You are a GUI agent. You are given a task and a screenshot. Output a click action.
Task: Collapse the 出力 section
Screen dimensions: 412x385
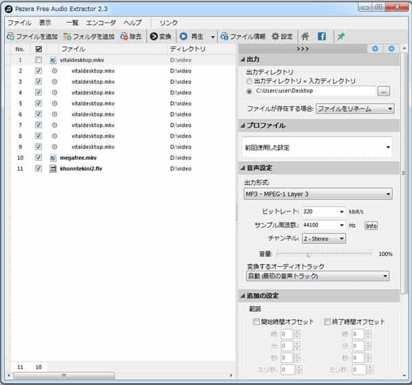(243, 60)
